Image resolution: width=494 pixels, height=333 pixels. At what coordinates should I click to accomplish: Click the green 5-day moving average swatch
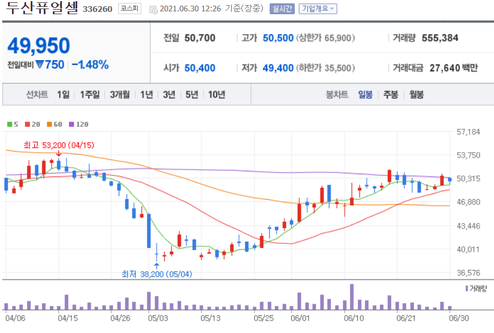[10, 124]
